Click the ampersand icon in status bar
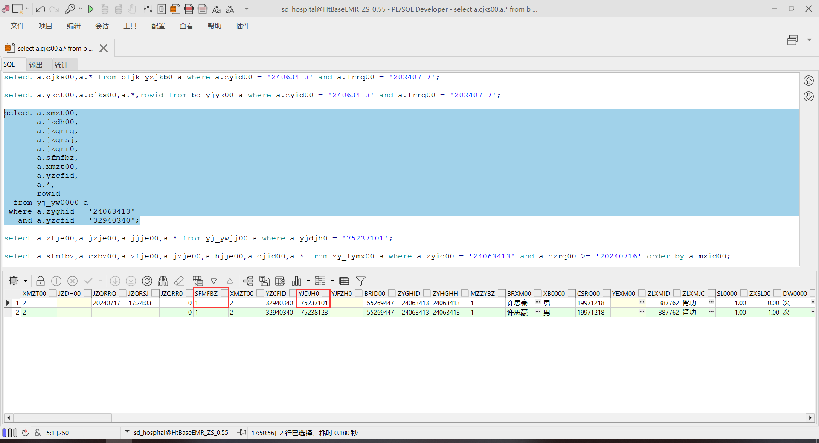The height and width of the screenshot is (443, 819). coord(38,433)
